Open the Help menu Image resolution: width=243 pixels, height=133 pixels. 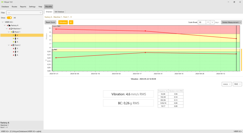(40, 7)
